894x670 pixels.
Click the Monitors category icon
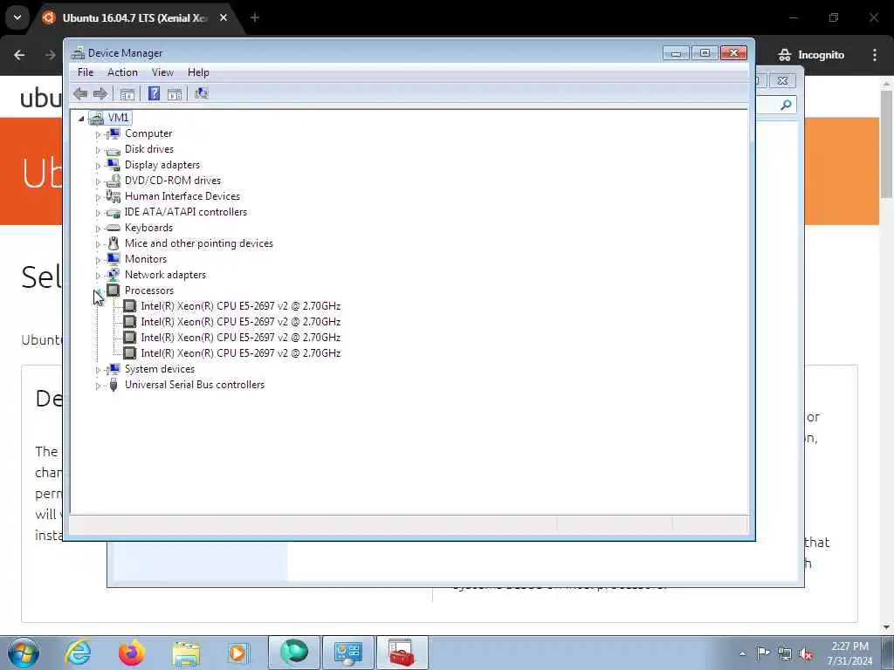[113, 258]
